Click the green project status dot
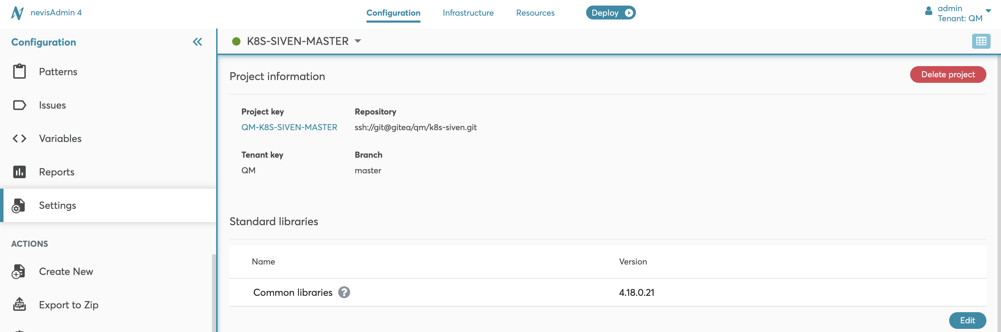 tap(236, 41)
